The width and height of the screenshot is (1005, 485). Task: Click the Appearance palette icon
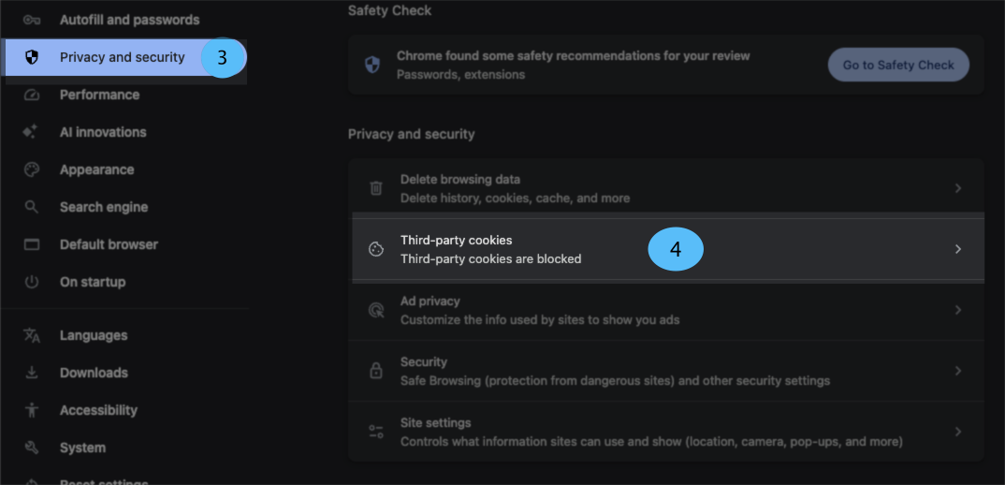32,169
